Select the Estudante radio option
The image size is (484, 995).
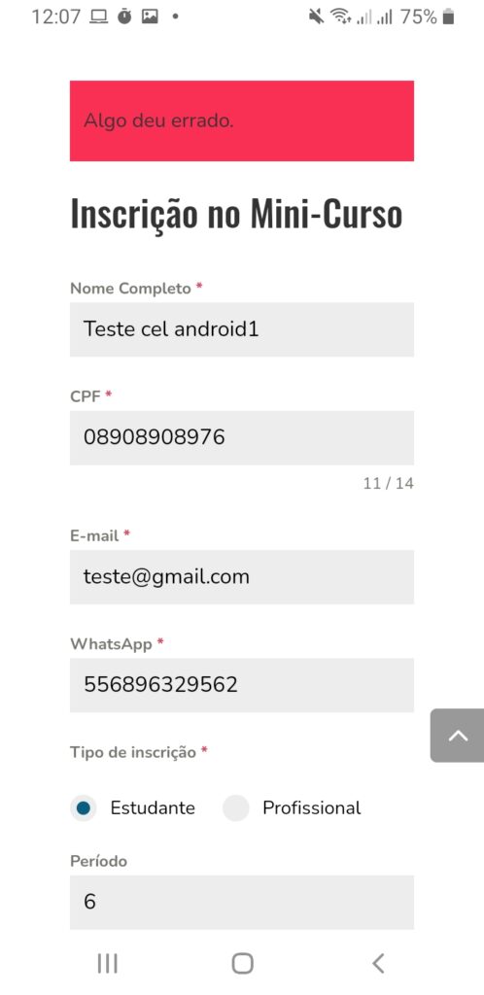click(84, 807)
